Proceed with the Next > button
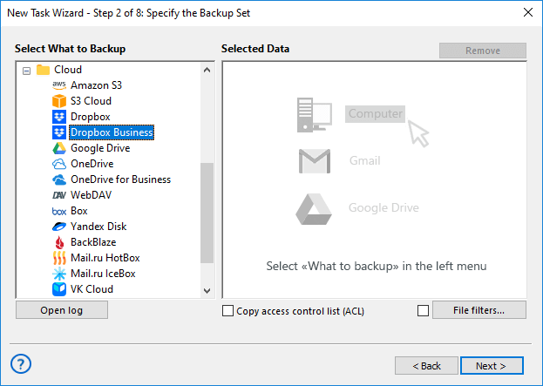This screenshot has width=543, height=386. (492, 366)
